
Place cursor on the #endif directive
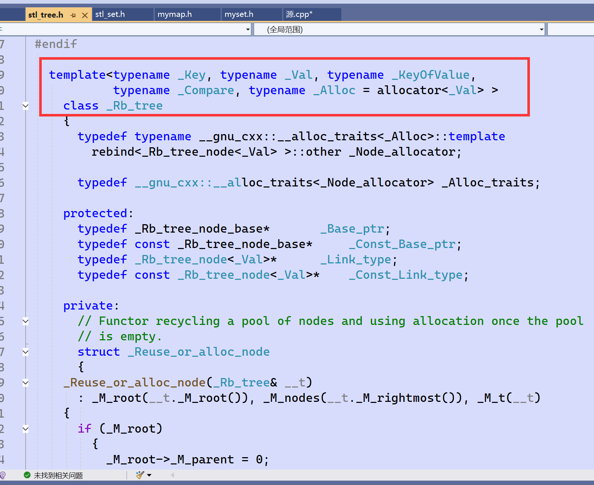56,44
